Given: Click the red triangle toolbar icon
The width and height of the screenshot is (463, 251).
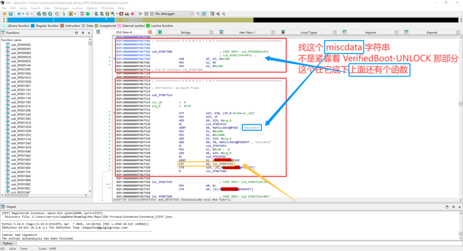Looking at the screenshot, I should [82, 14].
